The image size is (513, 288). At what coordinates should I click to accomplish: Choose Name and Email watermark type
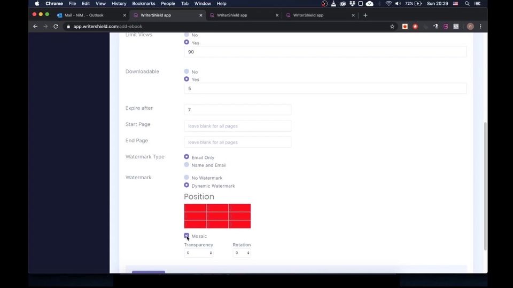[x=186, y=165]
